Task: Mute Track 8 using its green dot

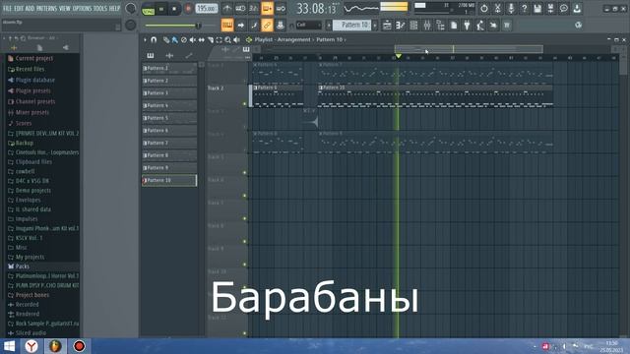Action: coord(244,242)
